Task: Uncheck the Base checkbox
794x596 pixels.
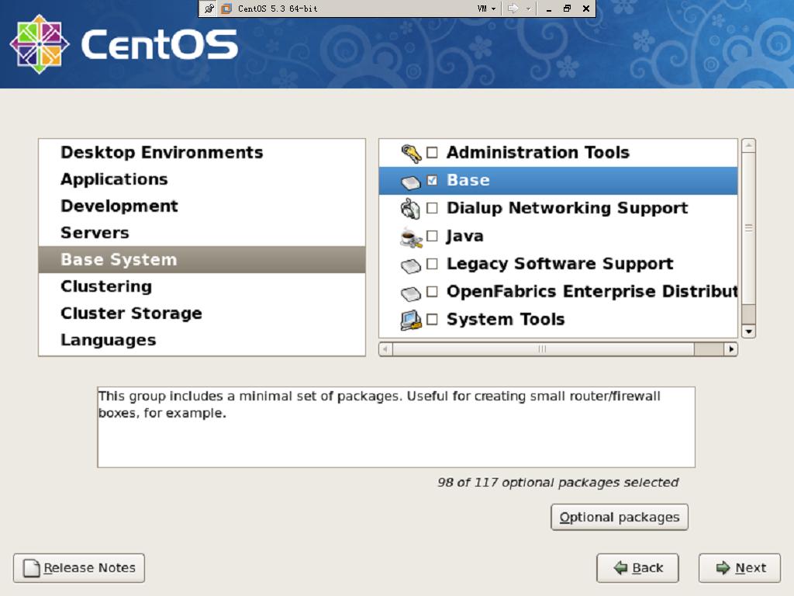Action: [432, 180]
